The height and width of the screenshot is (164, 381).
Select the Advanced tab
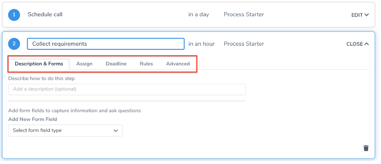pos(178,64)
